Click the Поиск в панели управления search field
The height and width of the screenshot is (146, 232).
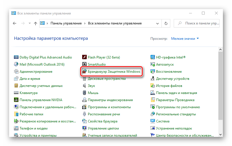tap(196, 23)
